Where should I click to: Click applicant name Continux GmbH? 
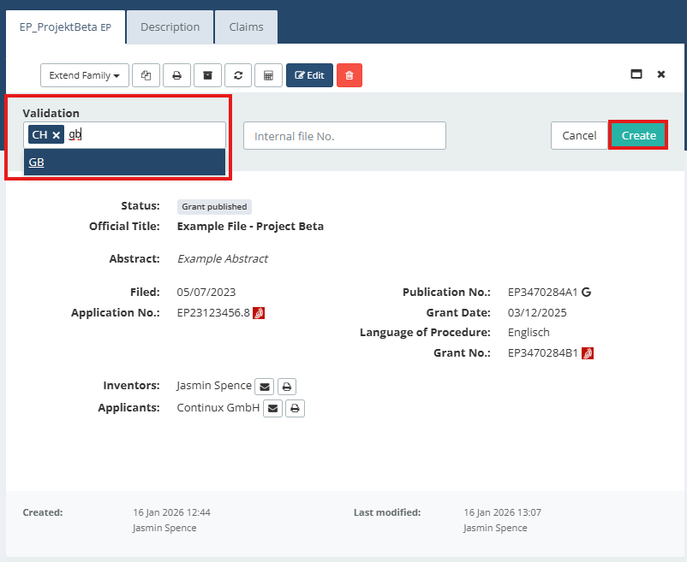[x=218, y=408]
